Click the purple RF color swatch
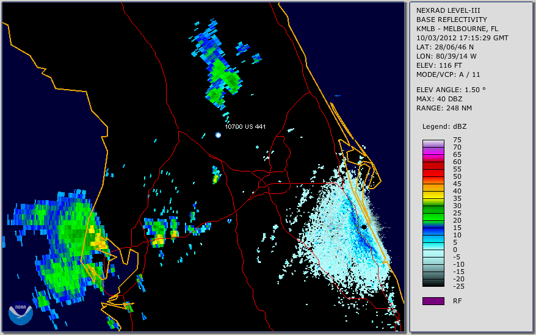Image resolution: width=536 pixels, height=335 pixels. click(x=433, y=301)
